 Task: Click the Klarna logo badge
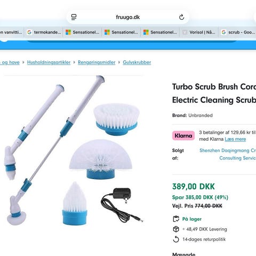pos(183,135)
